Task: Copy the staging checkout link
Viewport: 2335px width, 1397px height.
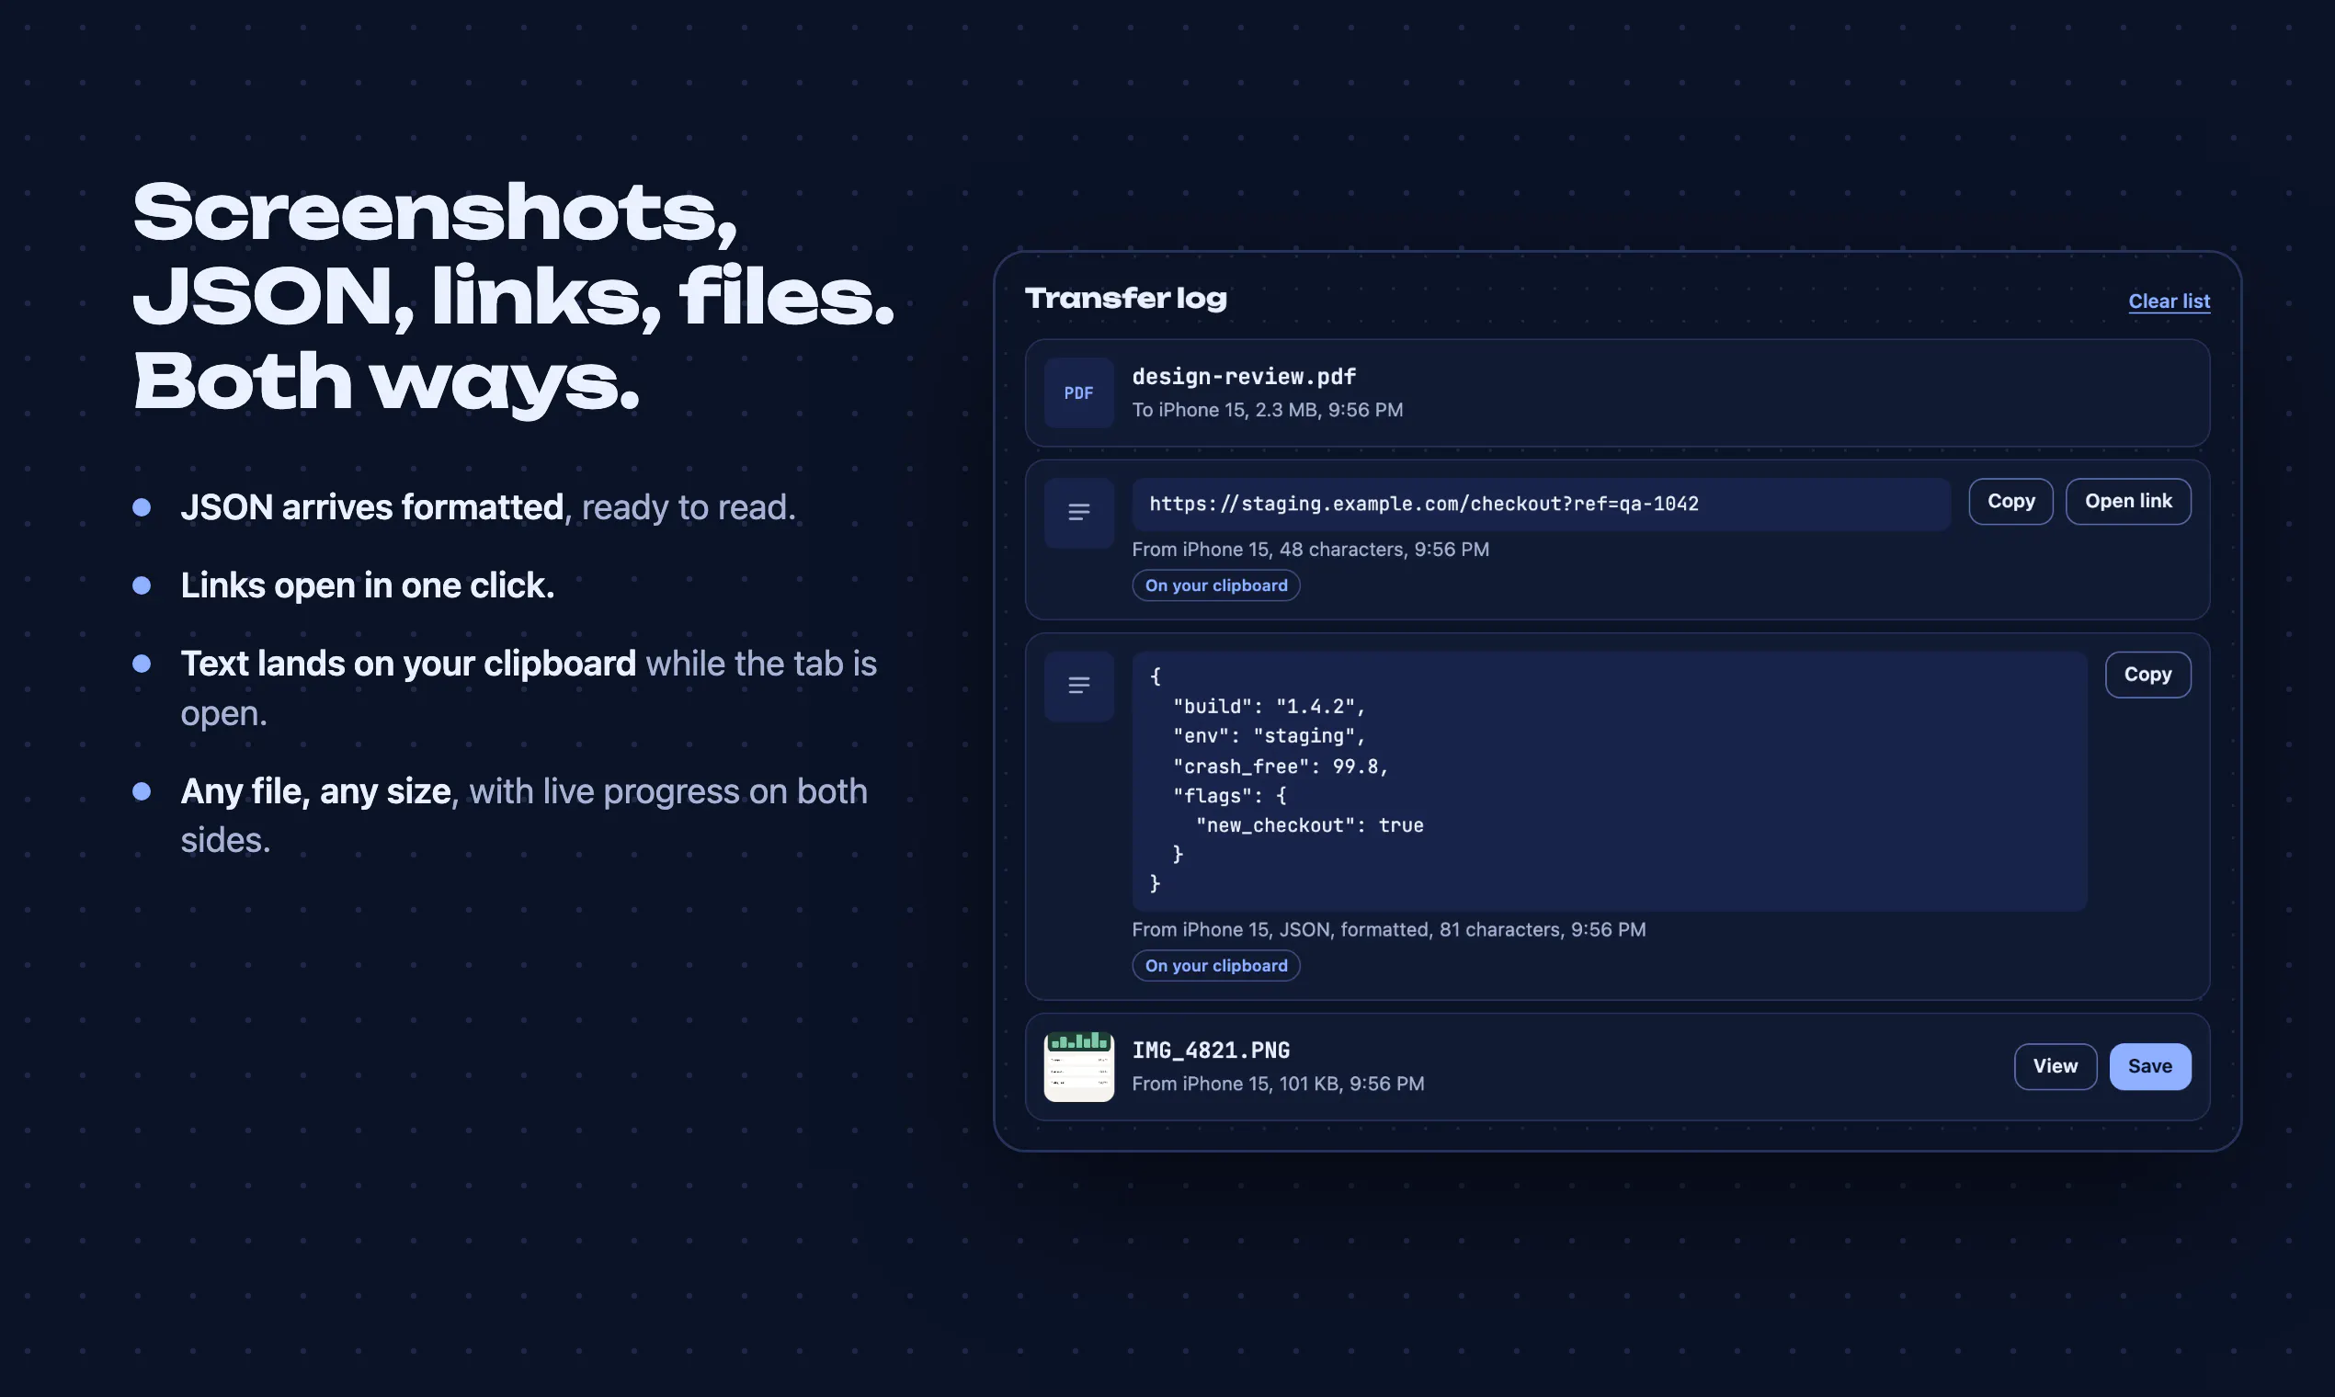Action: click(x=2010, y=502)
